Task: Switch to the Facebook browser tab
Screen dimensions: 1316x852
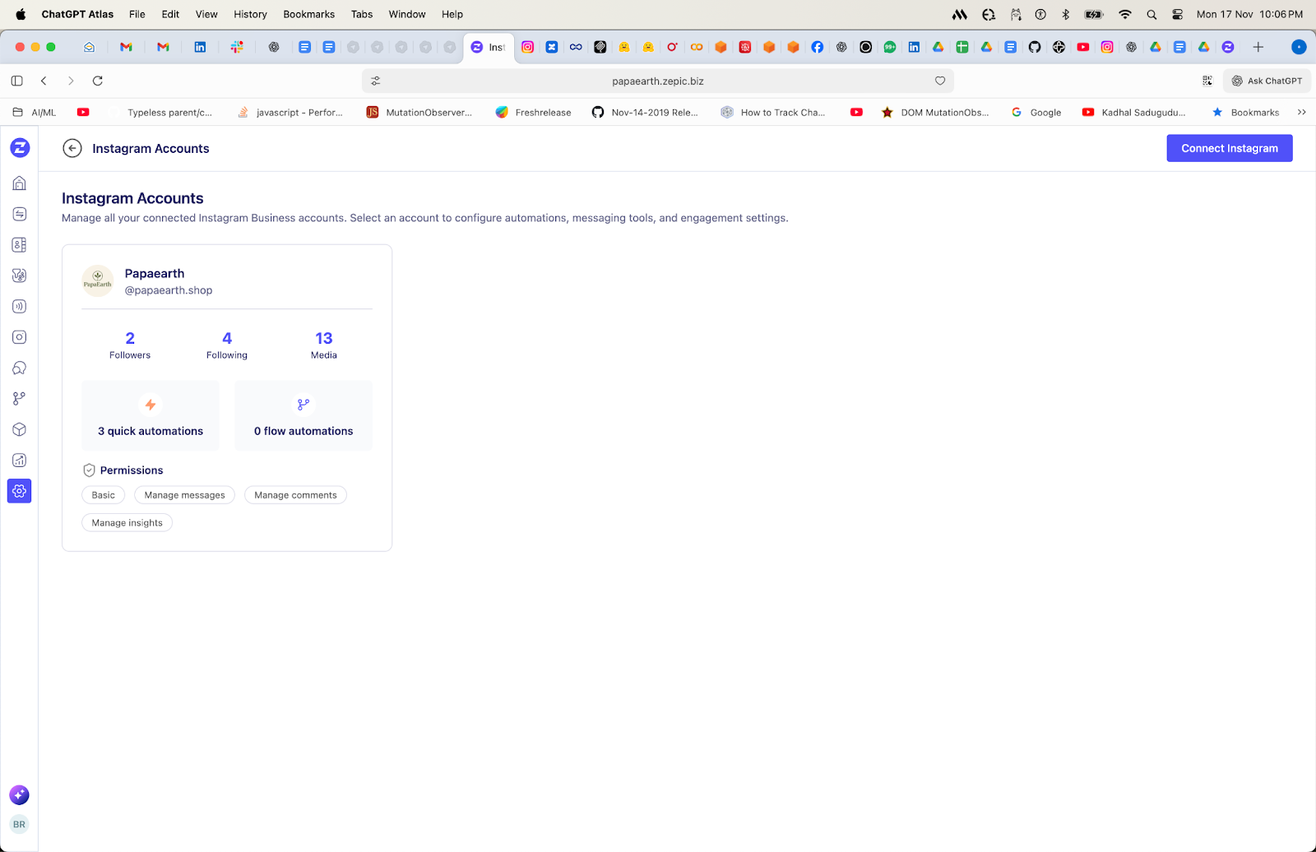Action: 817,47
